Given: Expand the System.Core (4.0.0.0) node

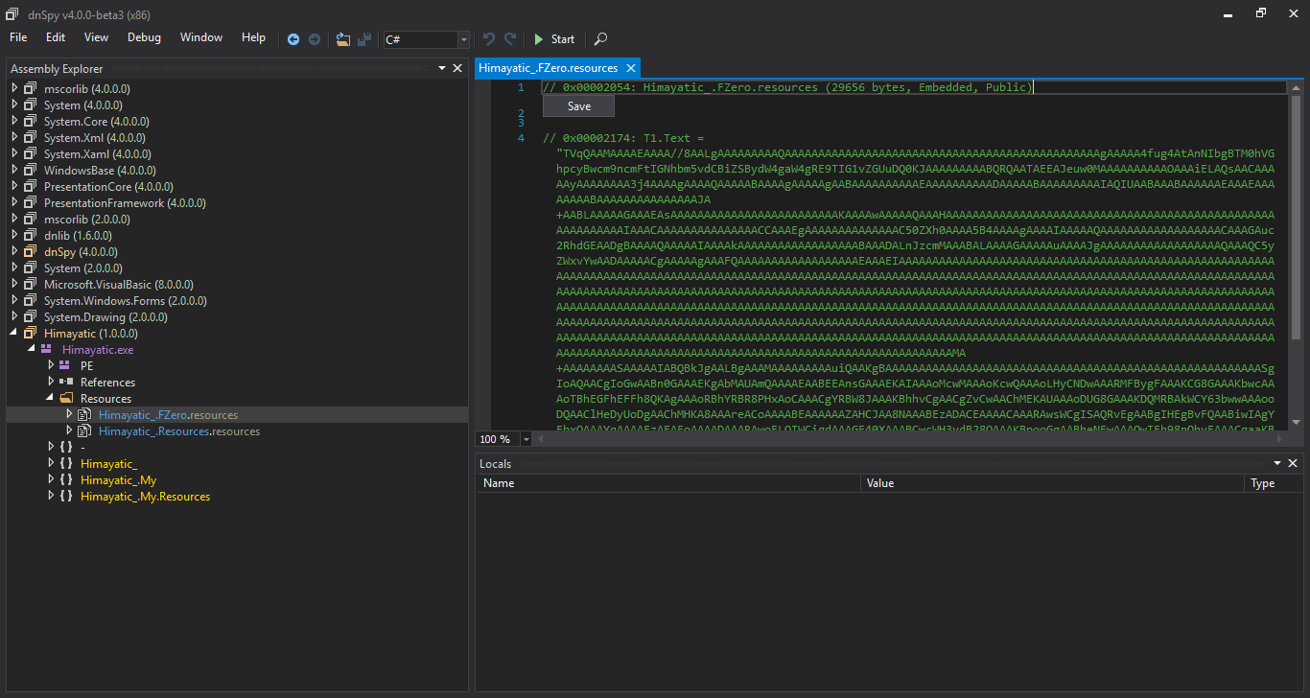Looking at the screenshot, I should coord(14,122).
